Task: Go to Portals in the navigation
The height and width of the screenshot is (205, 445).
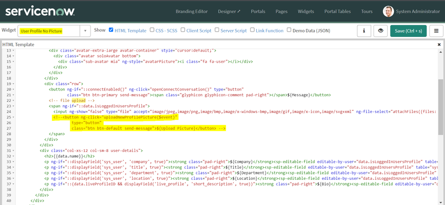Action: tap(258, 12)
